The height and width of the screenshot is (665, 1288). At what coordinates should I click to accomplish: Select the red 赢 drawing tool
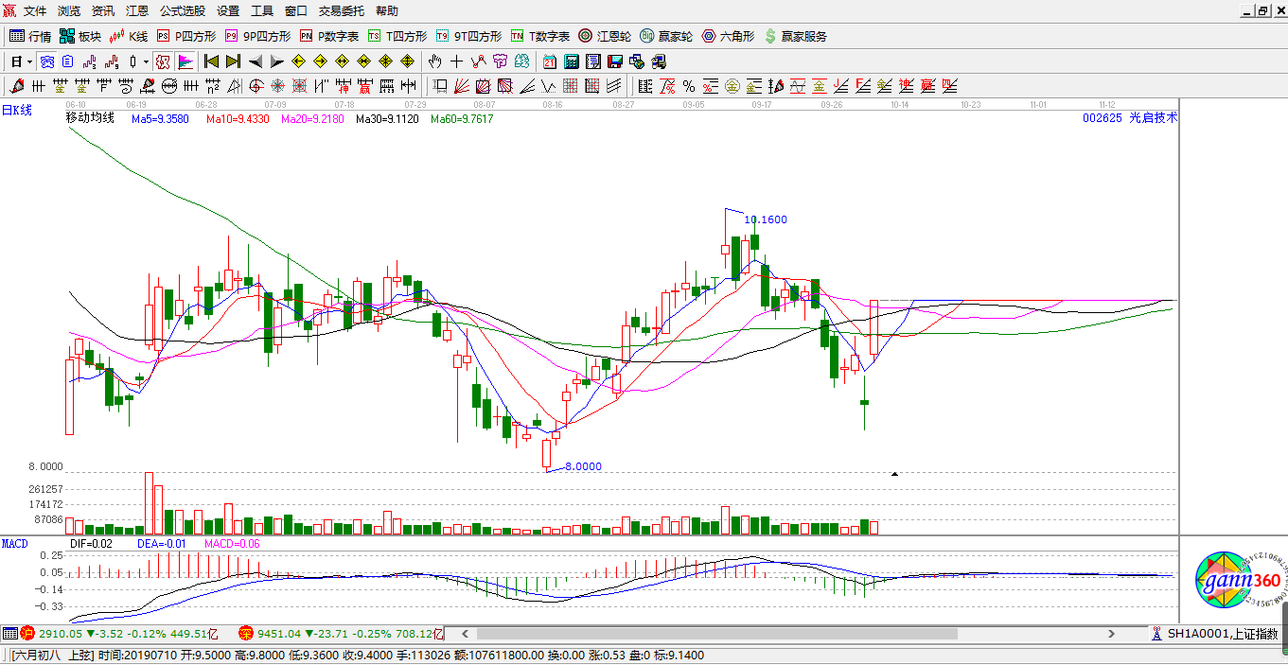364,86
